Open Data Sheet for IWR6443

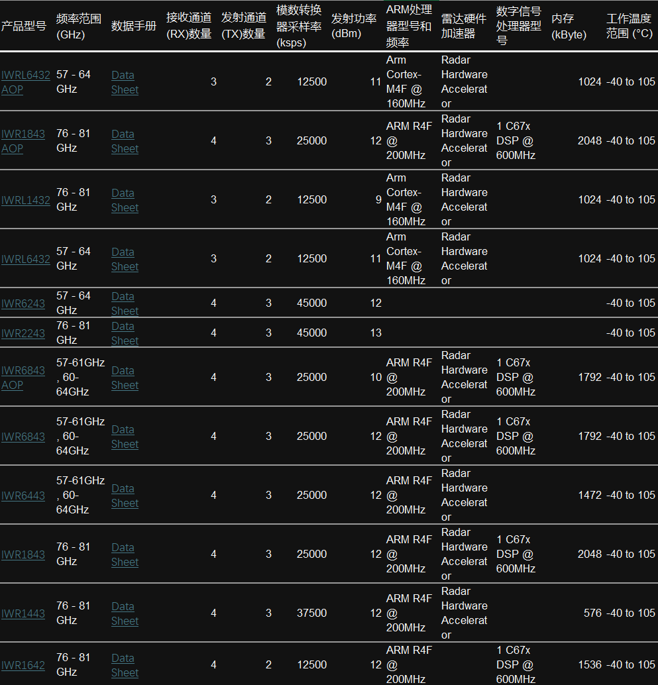125,496
